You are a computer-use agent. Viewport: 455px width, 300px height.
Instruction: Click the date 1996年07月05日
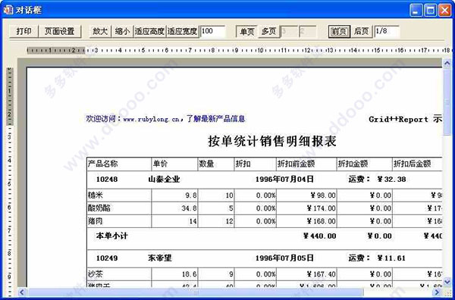[284, 258]
